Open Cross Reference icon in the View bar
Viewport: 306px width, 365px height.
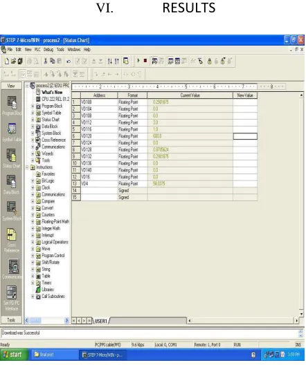12,241
